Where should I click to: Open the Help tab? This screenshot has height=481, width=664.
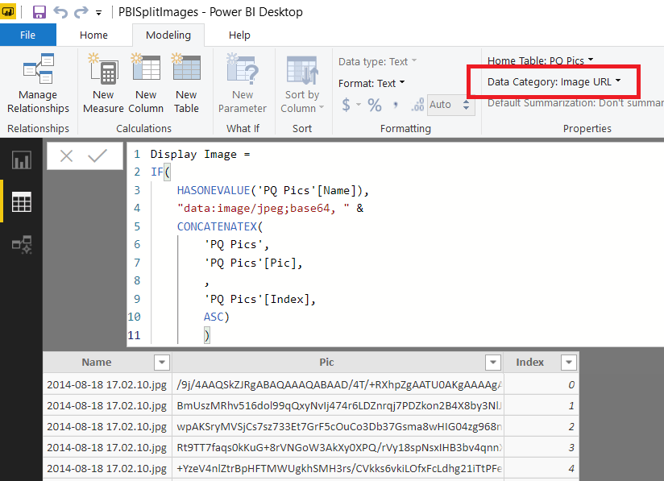[x=239, y=35]
